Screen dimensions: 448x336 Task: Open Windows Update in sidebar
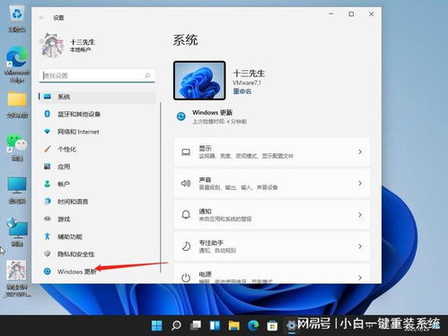click(x=98, y=271)
